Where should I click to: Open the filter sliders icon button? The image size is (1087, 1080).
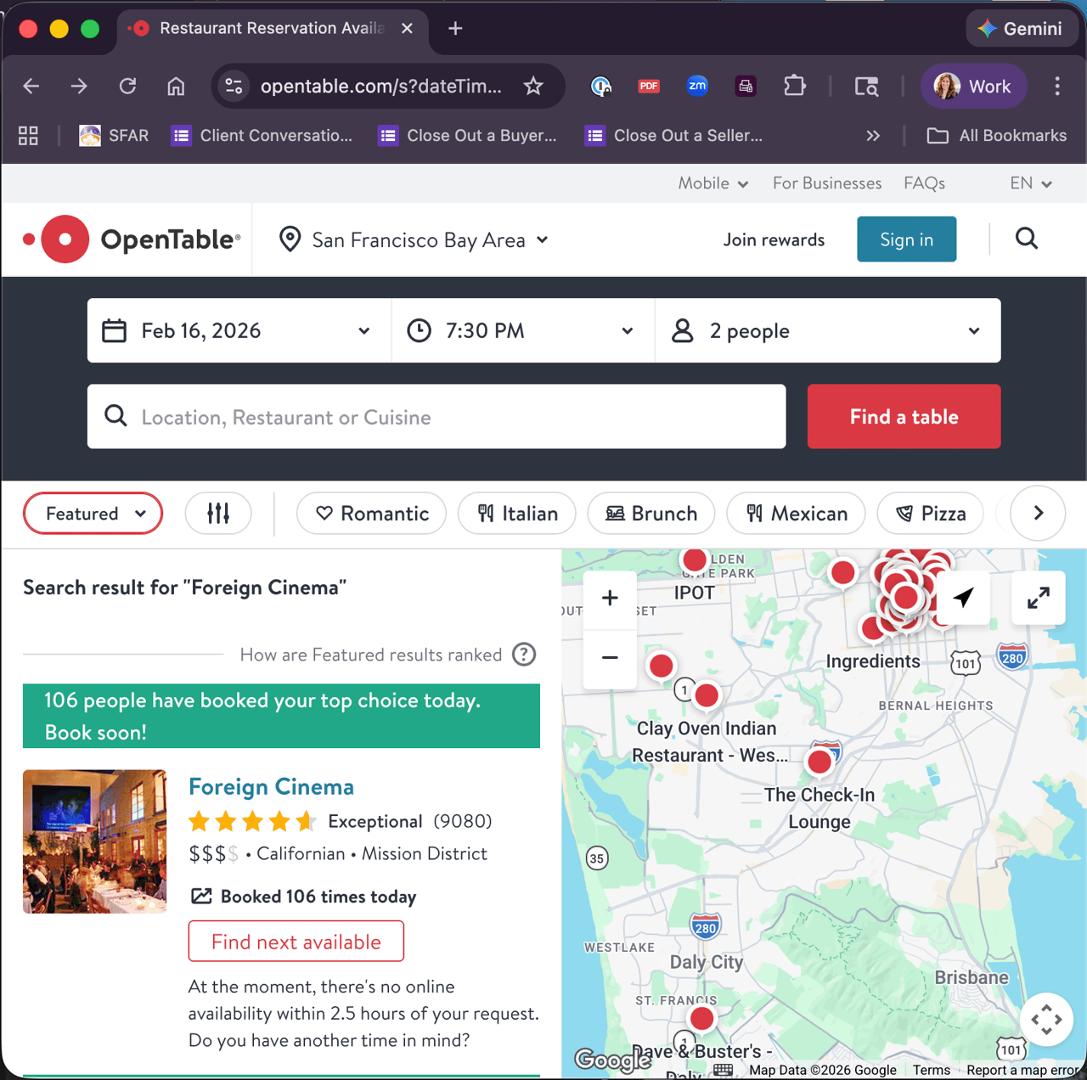pos(218,514)
